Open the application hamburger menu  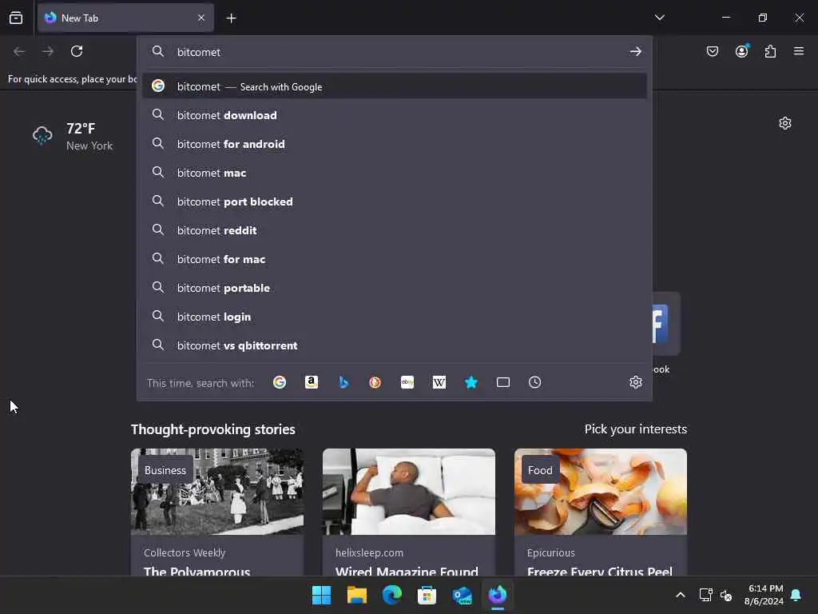tap(798, 51)
